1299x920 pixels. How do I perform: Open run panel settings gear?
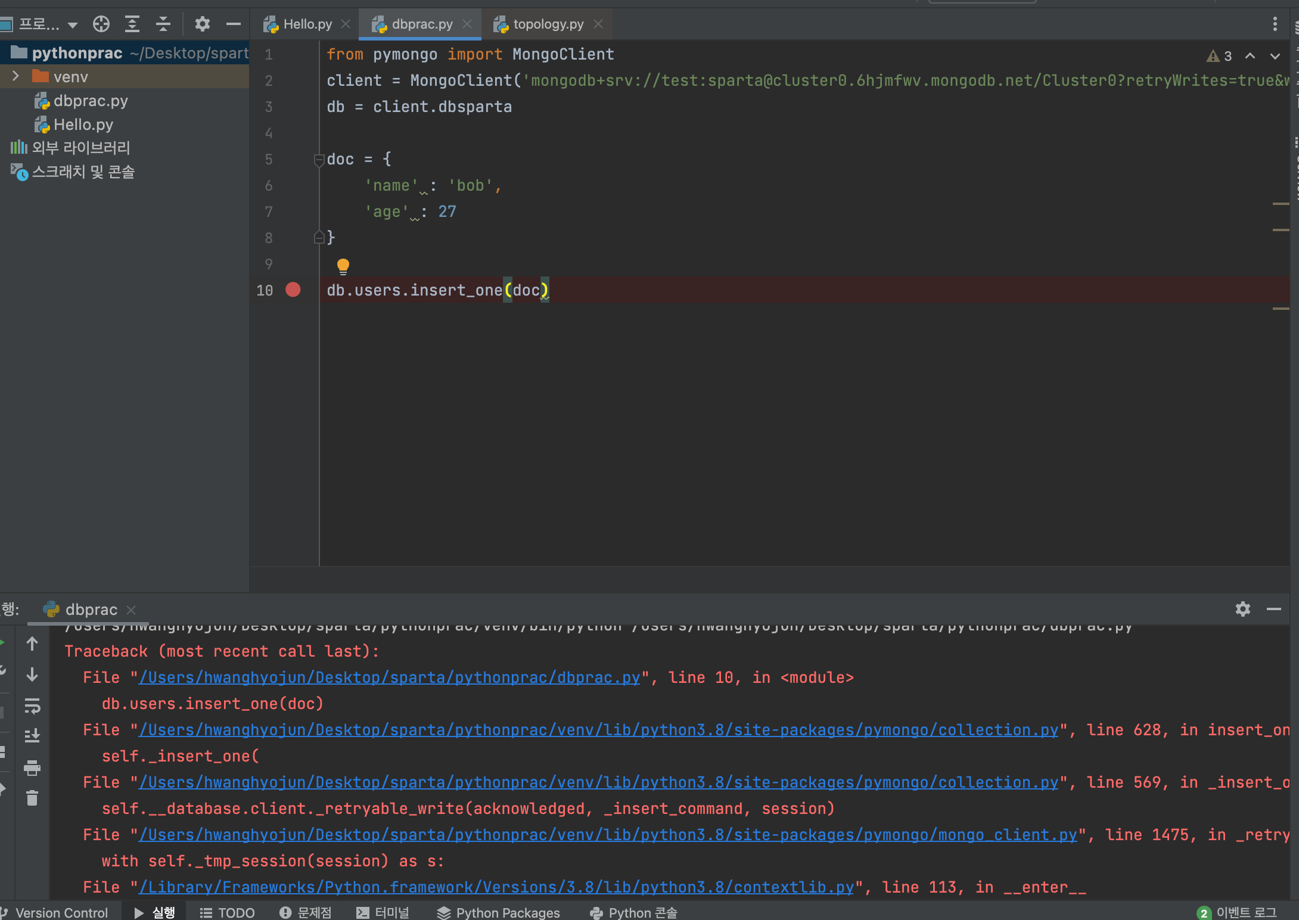click(x=1242, y=609)
